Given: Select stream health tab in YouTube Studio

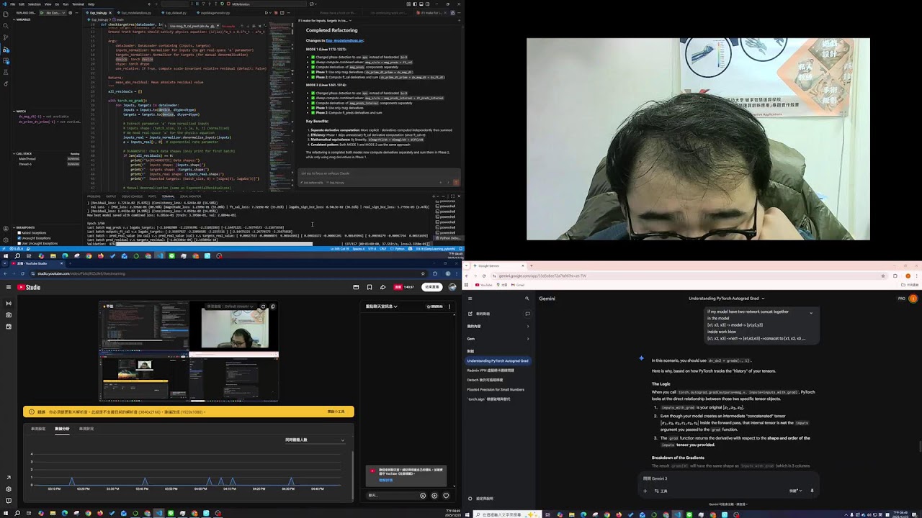Looking at the screenshot, I should click(86, 429).
